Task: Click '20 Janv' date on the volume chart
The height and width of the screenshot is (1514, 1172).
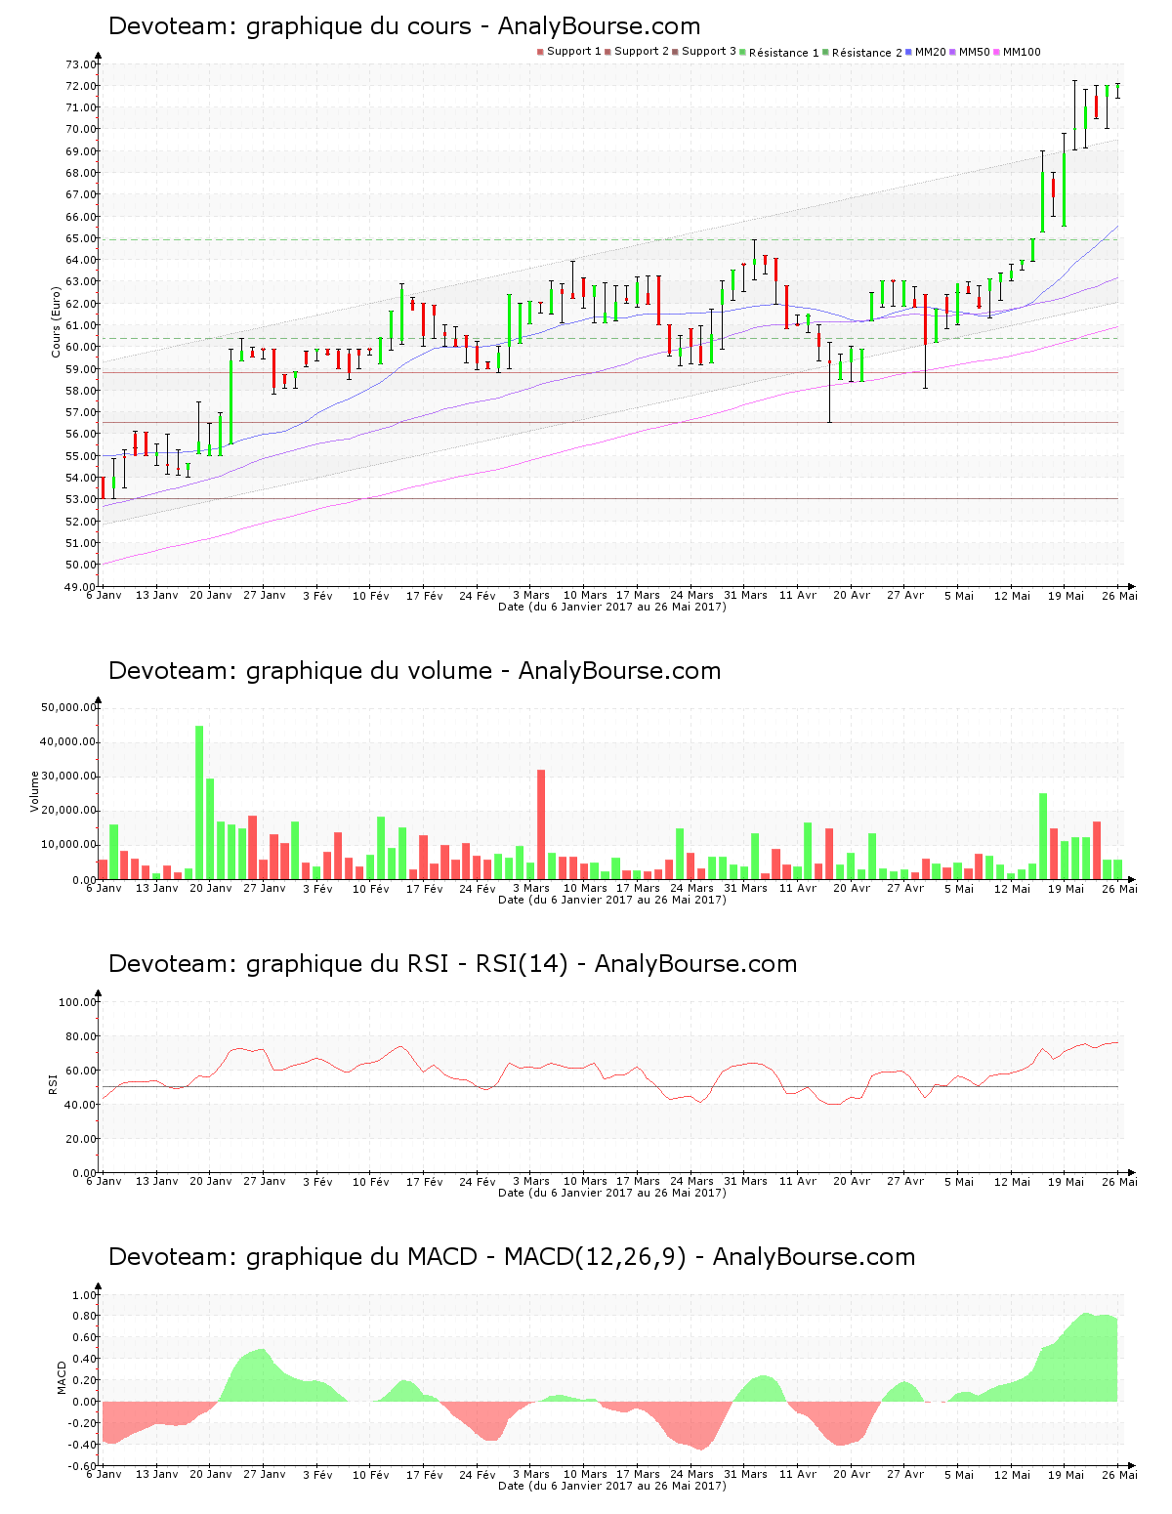Action: (211, 888)
